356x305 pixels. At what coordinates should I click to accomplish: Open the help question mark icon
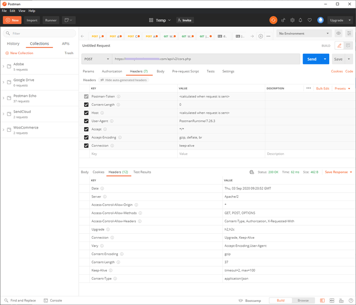(351, 301)
